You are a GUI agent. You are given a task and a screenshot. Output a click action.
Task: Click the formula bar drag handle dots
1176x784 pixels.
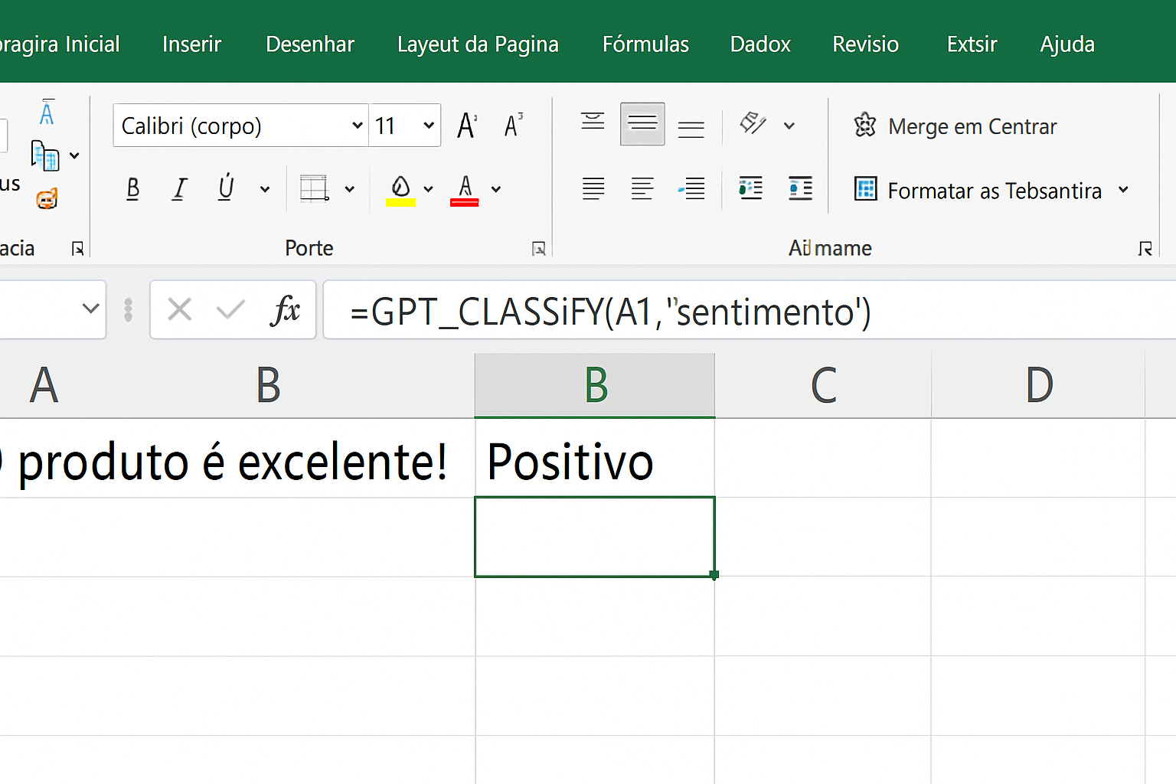(x=129, y=309)
